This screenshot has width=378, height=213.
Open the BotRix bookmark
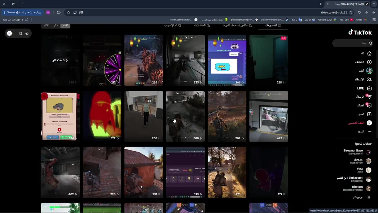tap(244, 20)
